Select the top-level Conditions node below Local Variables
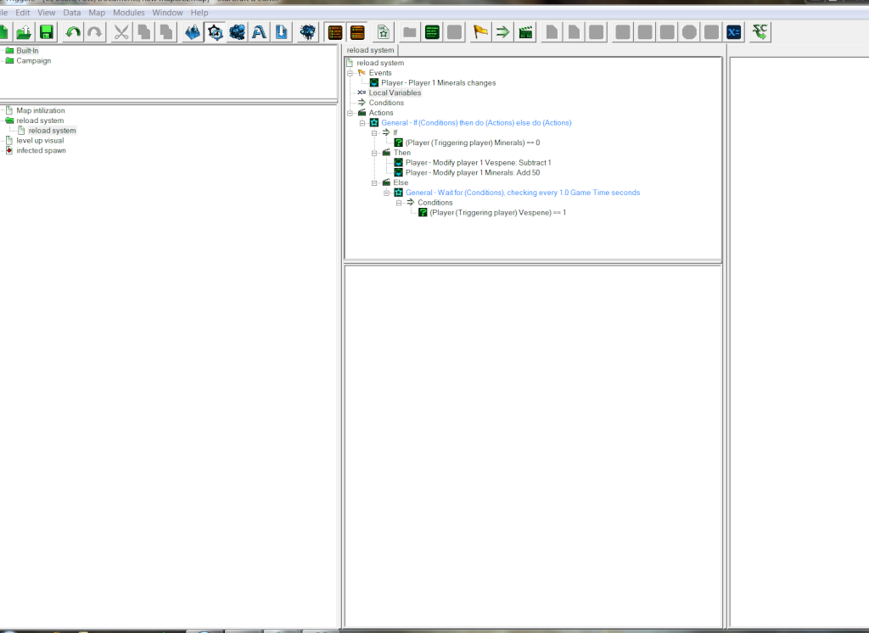Screen dimensions: 869x633 coord(386,103)
